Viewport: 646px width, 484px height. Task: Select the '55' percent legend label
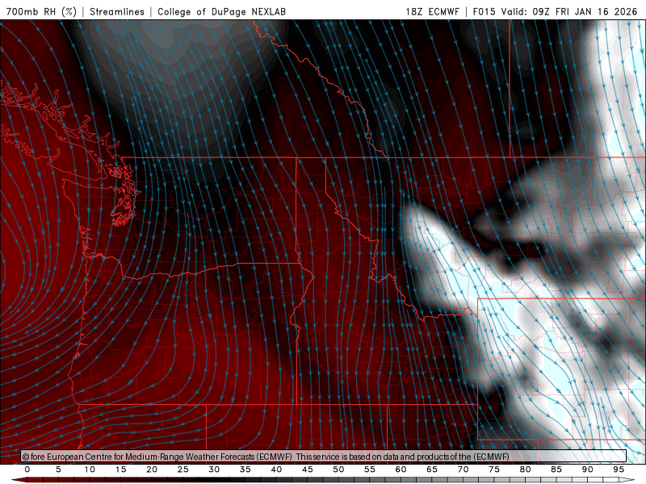370,469
